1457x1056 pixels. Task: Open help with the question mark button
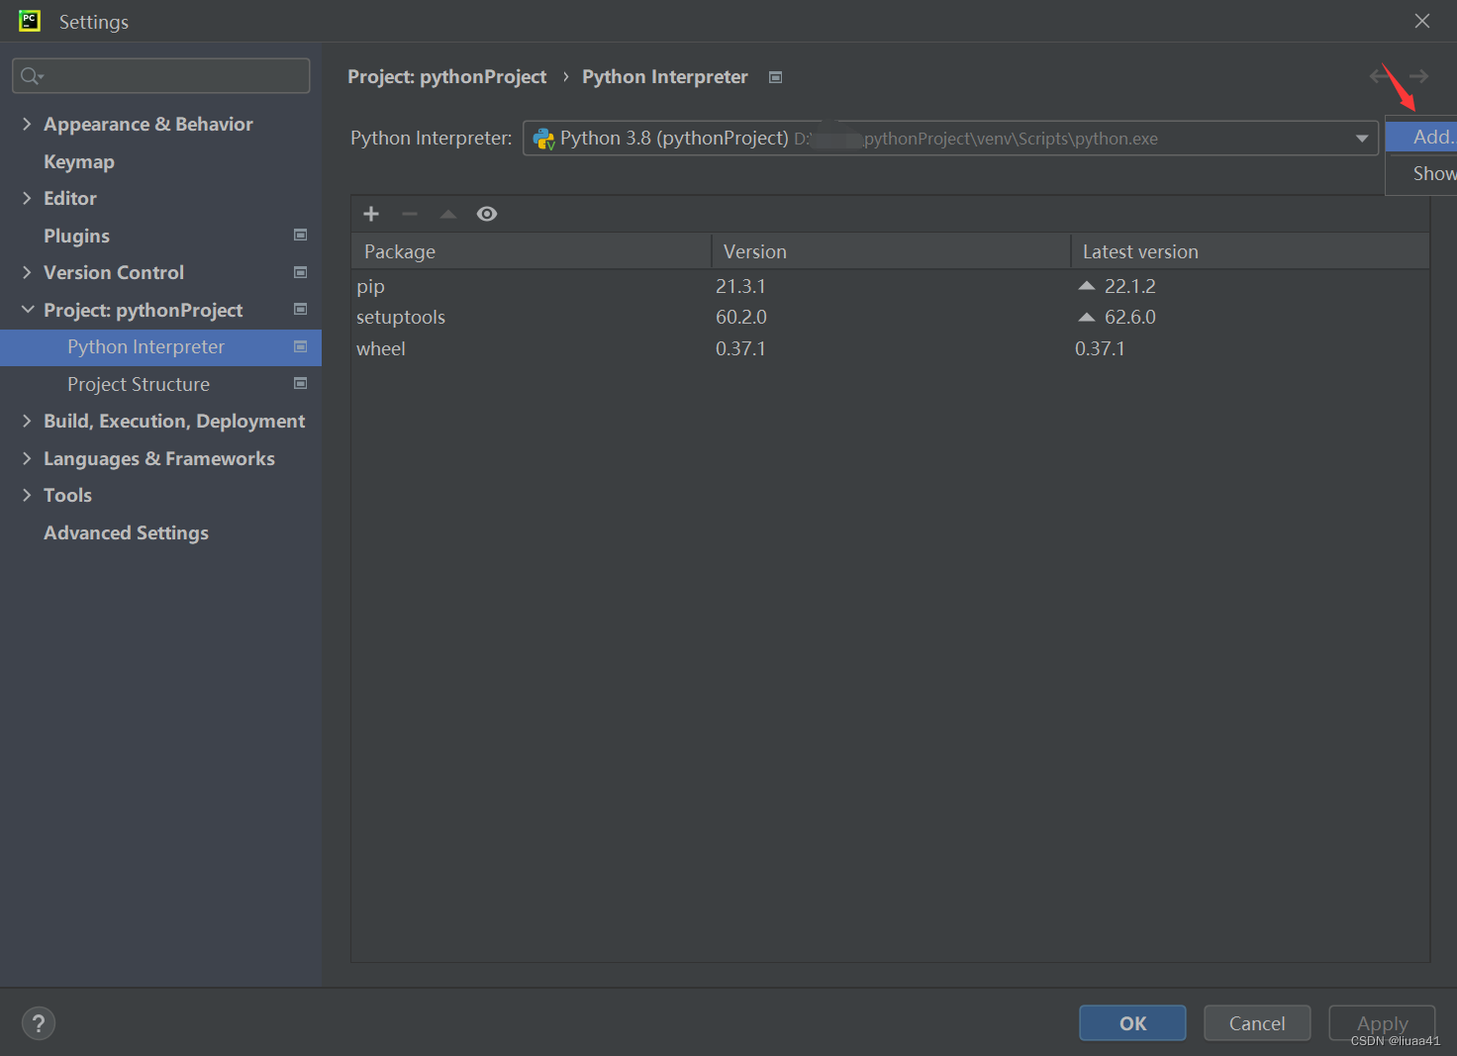[x=39, y=1023]
